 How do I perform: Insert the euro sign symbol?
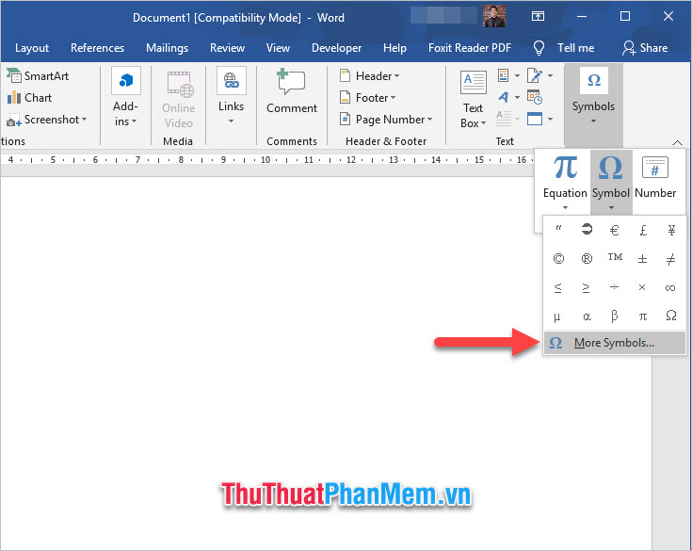614,230
